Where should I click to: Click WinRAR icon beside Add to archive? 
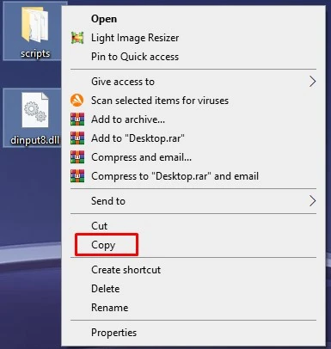coord(77,119)
